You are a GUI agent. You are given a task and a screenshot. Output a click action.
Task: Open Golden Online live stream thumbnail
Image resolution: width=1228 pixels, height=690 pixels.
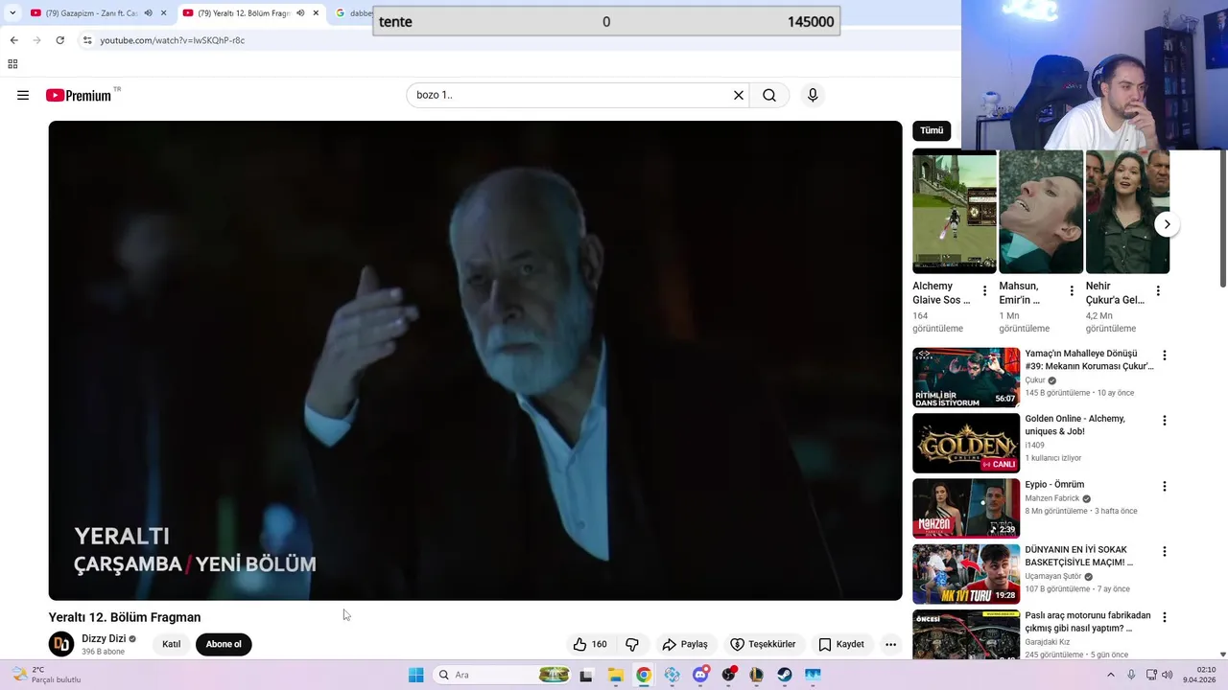(x=966, y=443)
